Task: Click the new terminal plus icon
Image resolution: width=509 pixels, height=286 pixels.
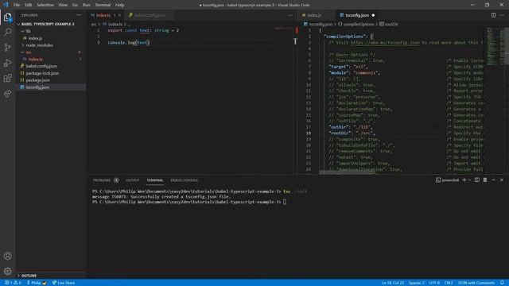Action: pyautogui.click(x=464, y=180)
